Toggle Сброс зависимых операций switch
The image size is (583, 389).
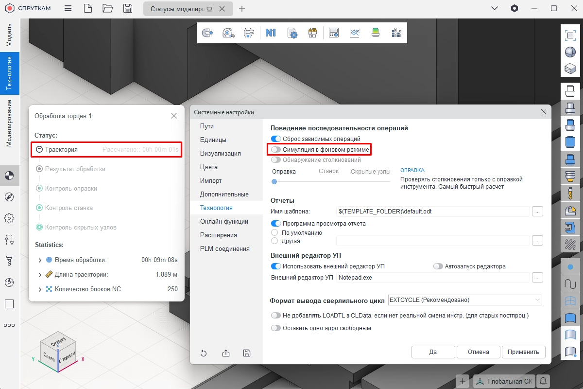pyautogui.click(x=276, y=139)
